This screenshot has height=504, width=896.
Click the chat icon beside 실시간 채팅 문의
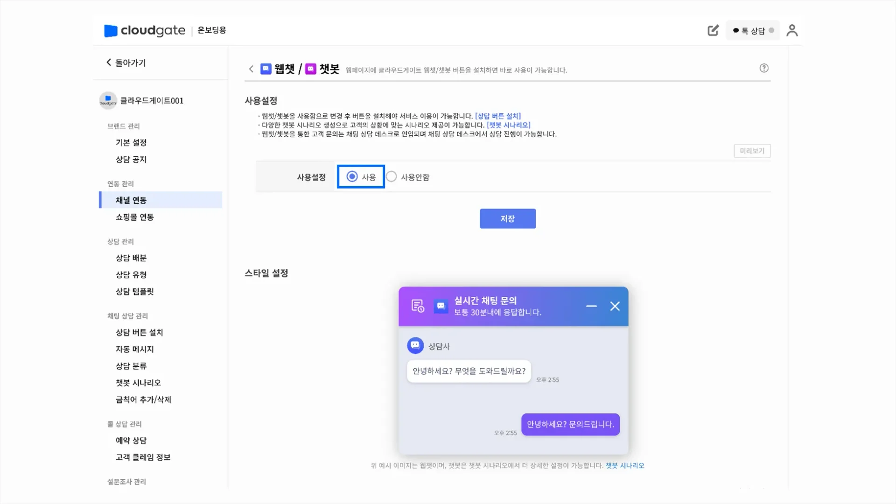coord(441,306)
